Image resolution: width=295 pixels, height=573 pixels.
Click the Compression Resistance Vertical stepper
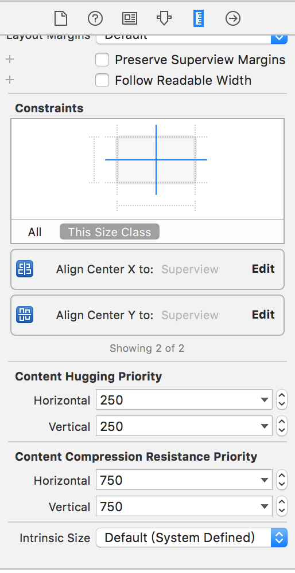point(281,507)
